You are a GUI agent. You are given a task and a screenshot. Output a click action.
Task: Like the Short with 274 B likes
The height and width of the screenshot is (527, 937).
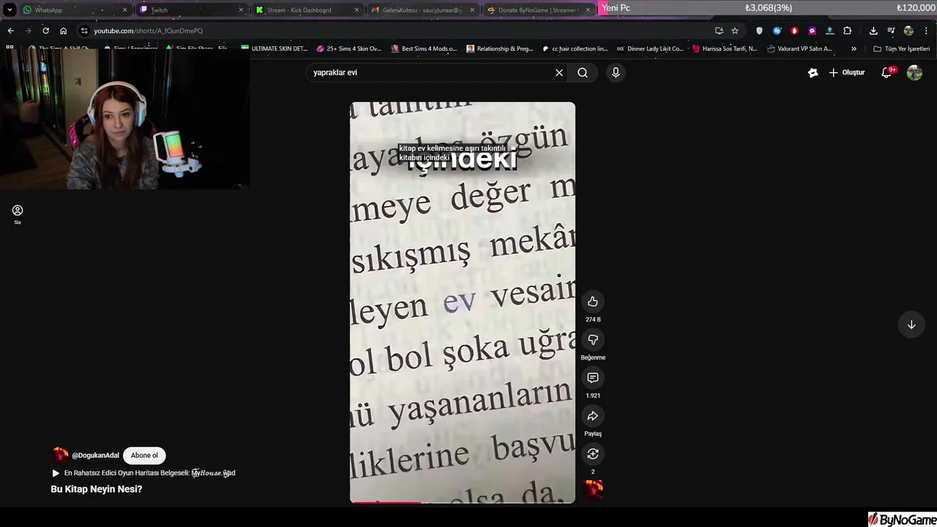[593, 302]
